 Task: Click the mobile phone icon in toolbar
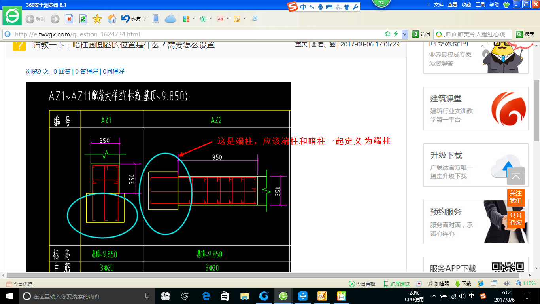click(156, 19)
